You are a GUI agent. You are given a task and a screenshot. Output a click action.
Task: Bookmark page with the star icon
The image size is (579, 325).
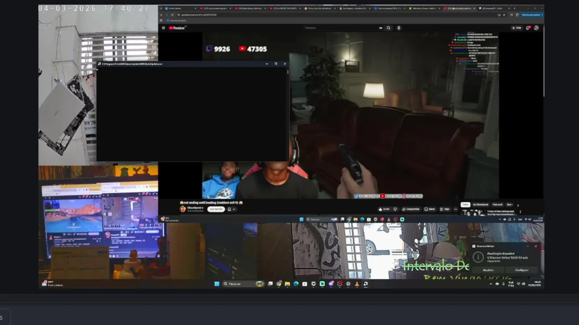504,15
